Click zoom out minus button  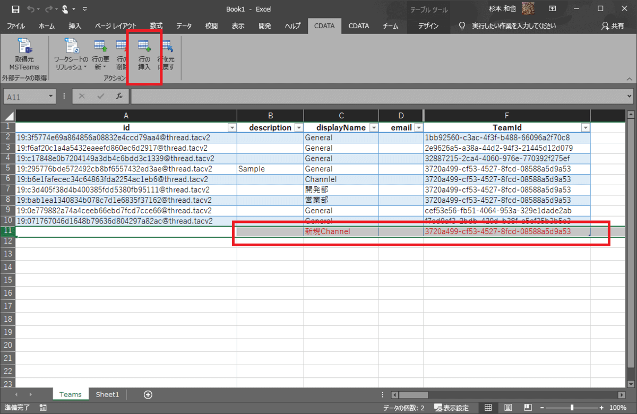543,408
